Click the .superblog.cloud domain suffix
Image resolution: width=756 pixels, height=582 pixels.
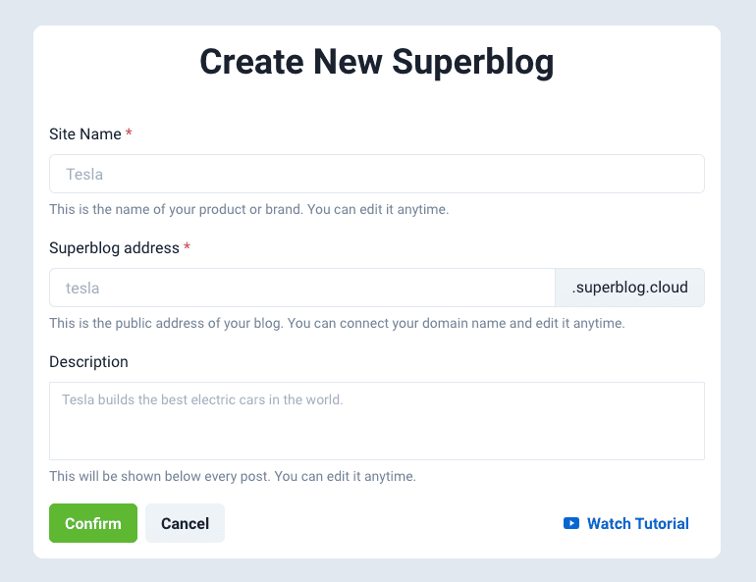(x=629, y=288)
